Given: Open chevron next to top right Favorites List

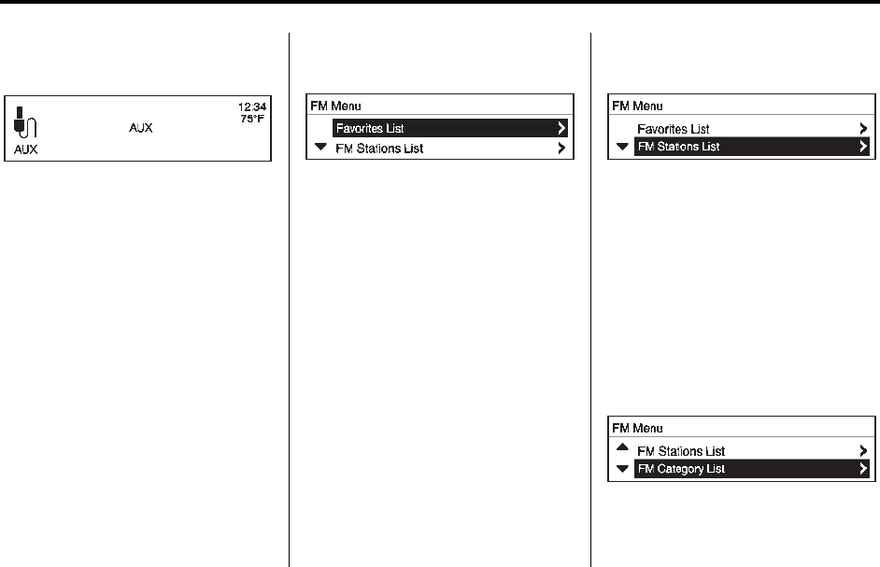Looking at the screenshot, I should pyautogui.click(x=863, y=129).
